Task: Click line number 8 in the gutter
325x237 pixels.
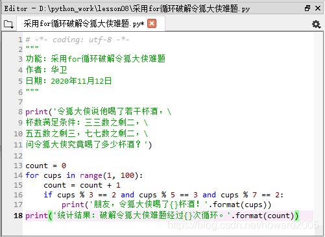Action: [20, 112]
